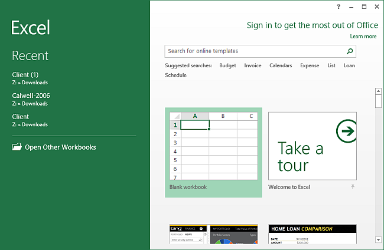Select the Loan suggested search
The image size is (384, 250).
[349, 65]
